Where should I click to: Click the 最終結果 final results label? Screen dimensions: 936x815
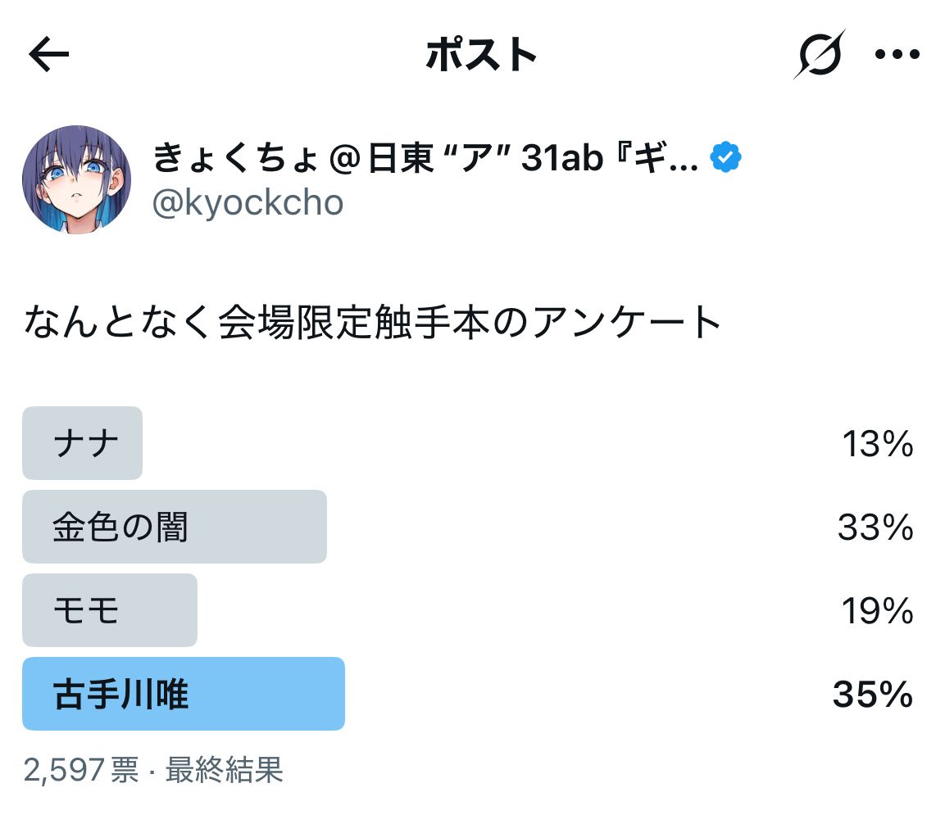point(225,770)
